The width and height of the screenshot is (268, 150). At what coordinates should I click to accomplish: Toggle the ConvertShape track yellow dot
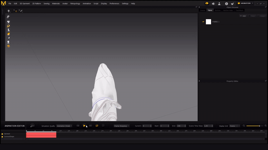[2, 136]
